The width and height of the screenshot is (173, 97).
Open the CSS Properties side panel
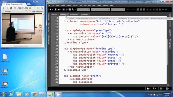[49, 39]
